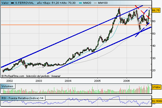Click the 30 price axis label
The image size is (162, 108).
coord(154,58)
